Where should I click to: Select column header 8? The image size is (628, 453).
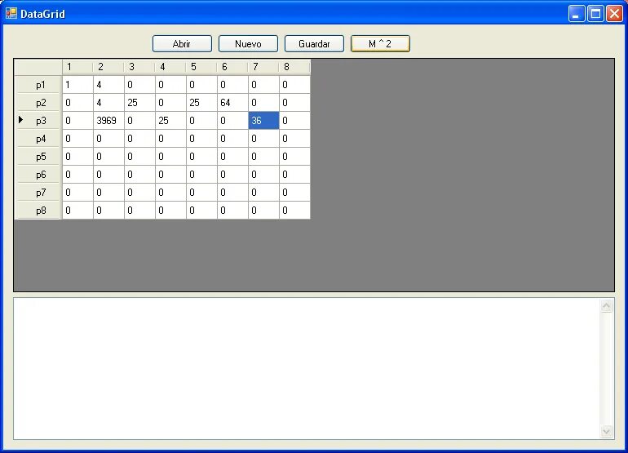tap(294, 67)
